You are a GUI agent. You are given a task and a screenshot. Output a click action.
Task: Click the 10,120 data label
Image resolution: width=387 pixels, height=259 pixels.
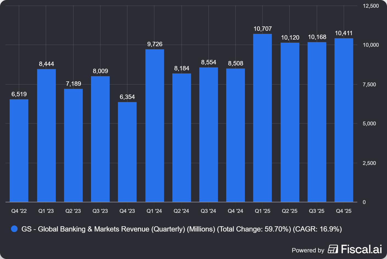point(290,38)
